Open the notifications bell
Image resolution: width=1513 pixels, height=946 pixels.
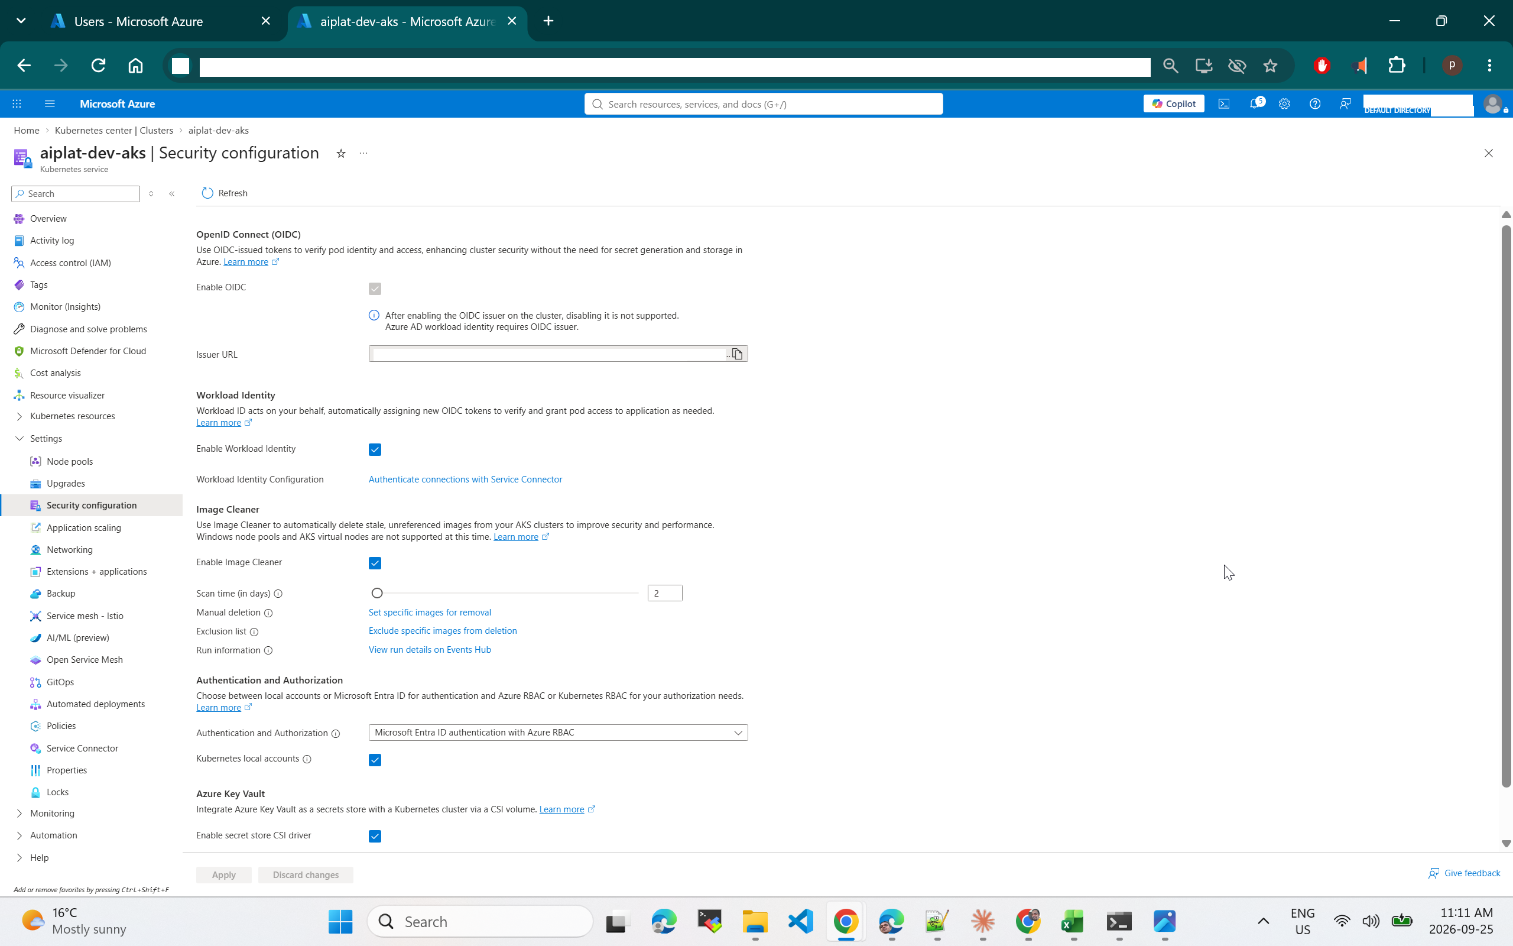[x=1255, y=104]
